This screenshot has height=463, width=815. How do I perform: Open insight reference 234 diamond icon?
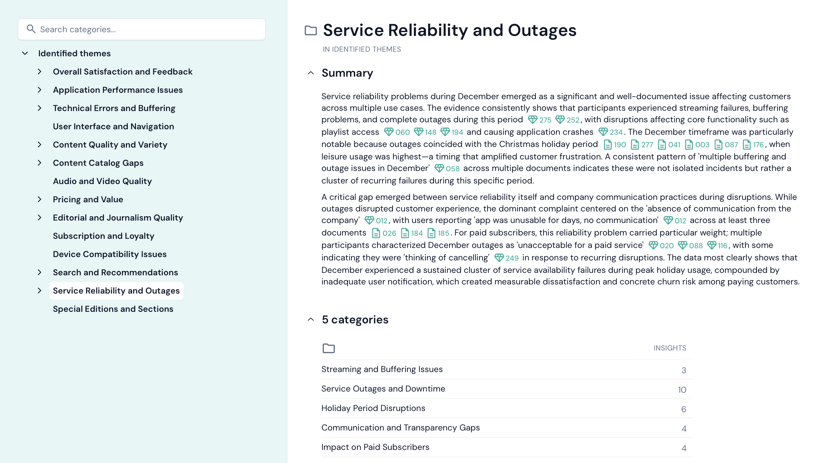pyautogui.click(x=603, y=132)
